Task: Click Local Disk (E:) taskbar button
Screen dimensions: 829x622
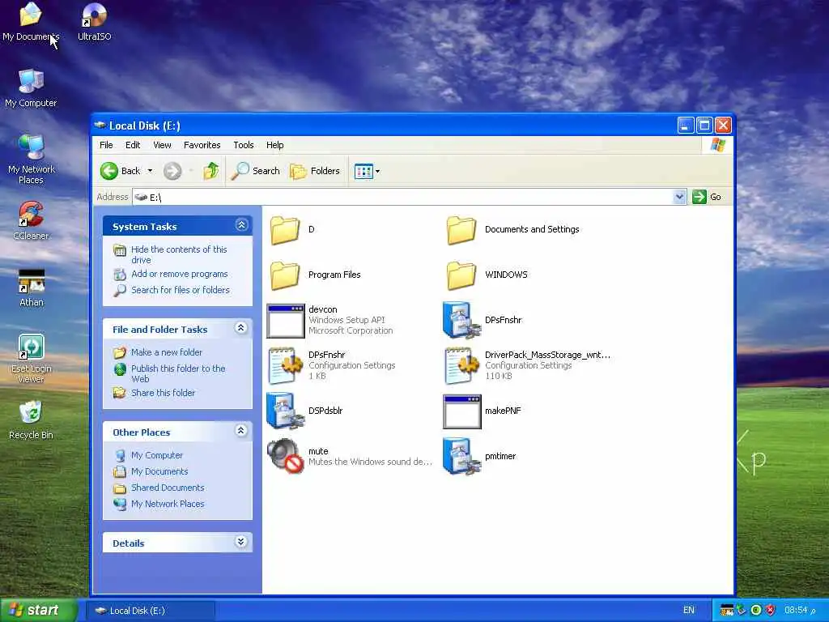Action: (151, 611)
